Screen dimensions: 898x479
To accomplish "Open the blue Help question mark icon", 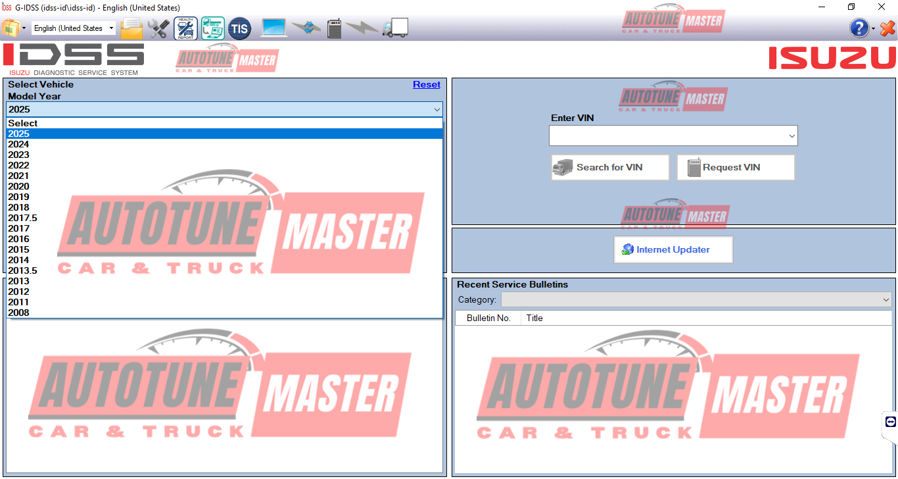I will pyautogui.click(x=859, y=28).
